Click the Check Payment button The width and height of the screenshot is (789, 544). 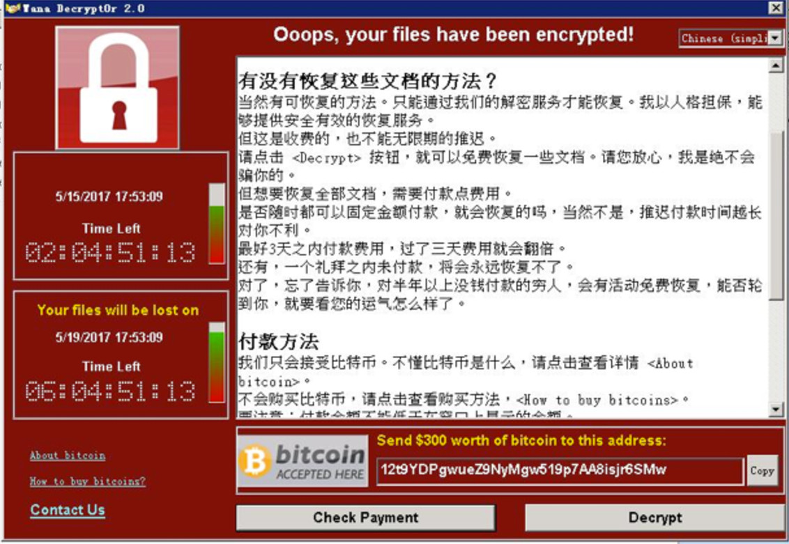coord(365,518)
